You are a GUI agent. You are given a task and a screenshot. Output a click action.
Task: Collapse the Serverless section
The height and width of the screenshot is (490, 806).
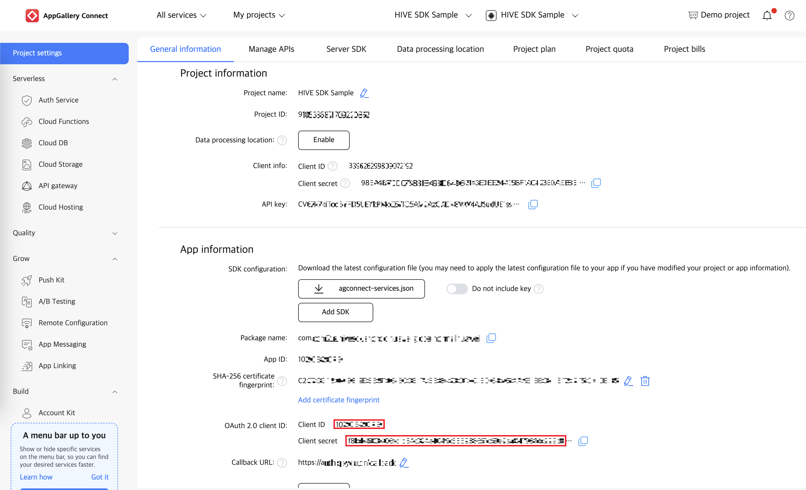114,79
